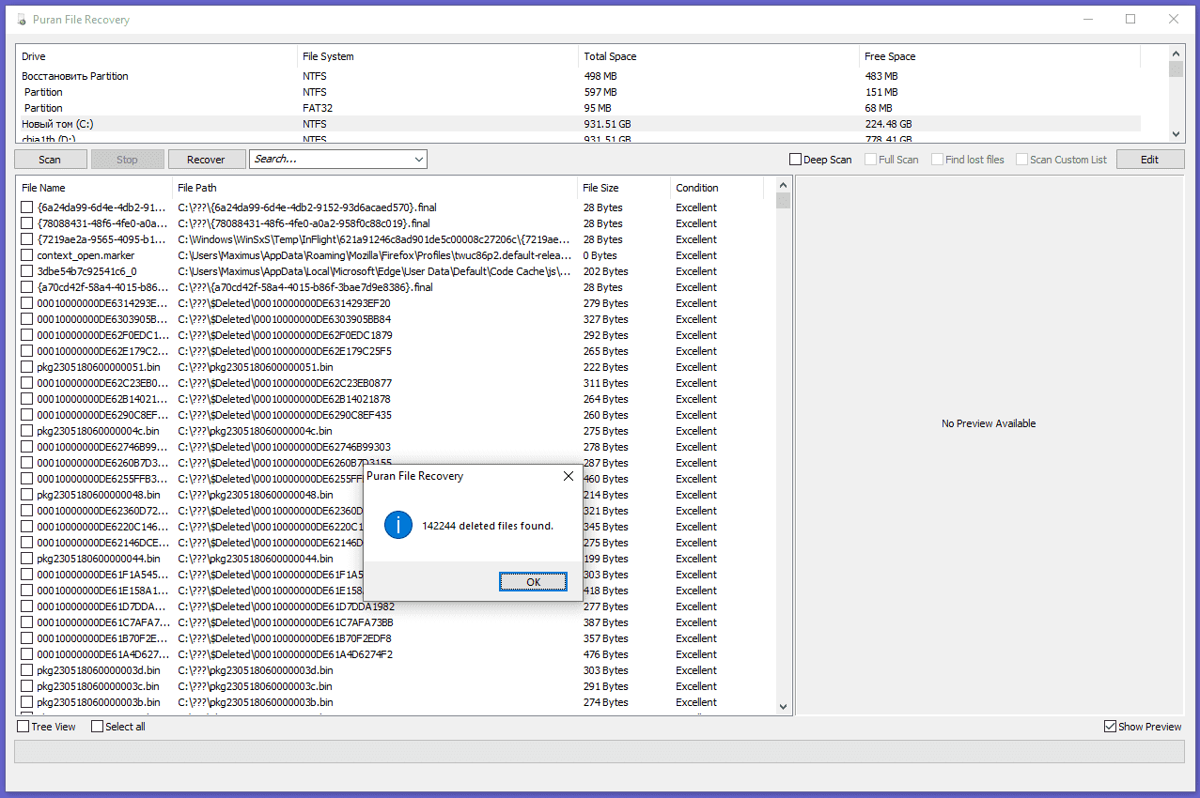Click the Puran File Recovery title bar icon
Image resolution: width=1200 pixels, height=798 pixels.
(x=22, y=20)
